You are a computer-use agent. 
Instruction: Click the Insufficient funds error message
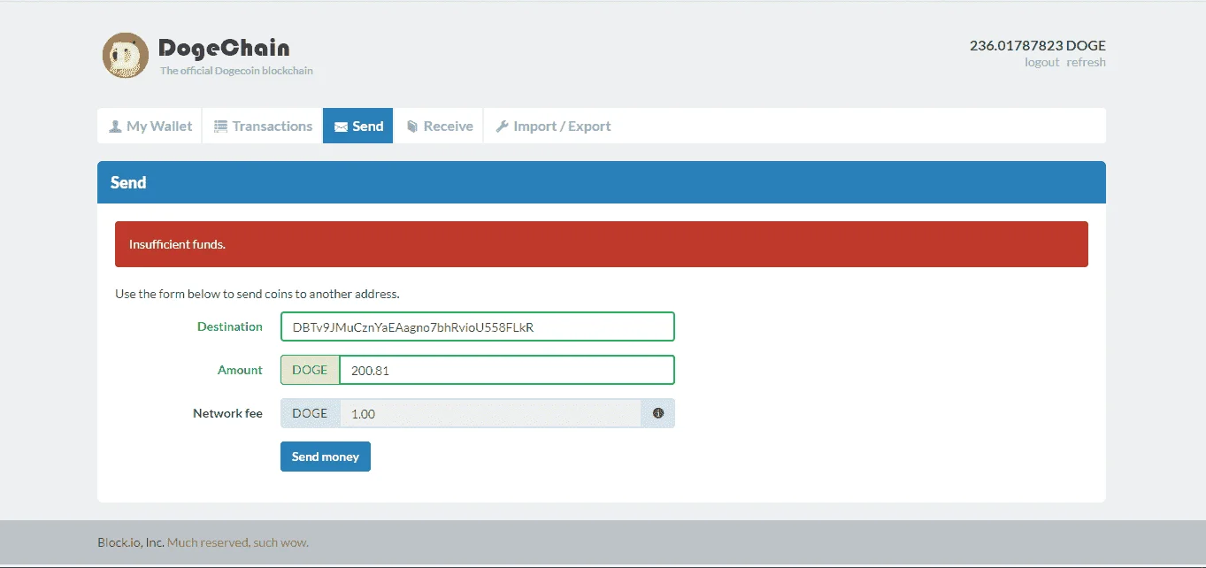click(x=602, y=244)
